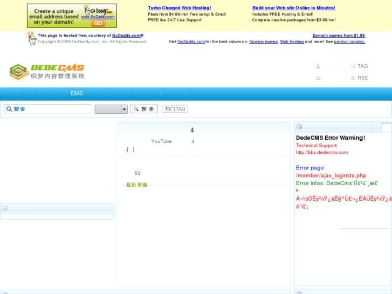Select the active white tab in right panel
Viewport: 392px width, 294px height.
pos(386,128)
